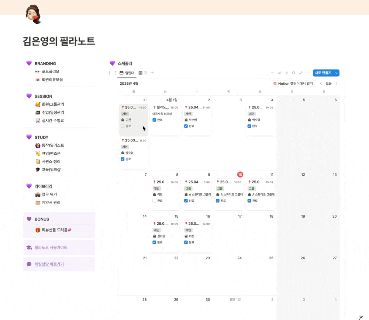The image size is (369, 320).
Task: Click the purple heart beside 라이브러리
Action: (x=29, y=186)
